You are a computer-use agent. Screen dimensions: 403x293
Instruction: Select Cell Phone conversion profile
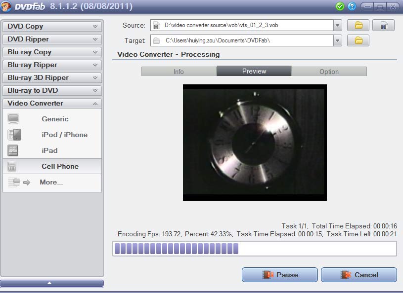[52, 166]
